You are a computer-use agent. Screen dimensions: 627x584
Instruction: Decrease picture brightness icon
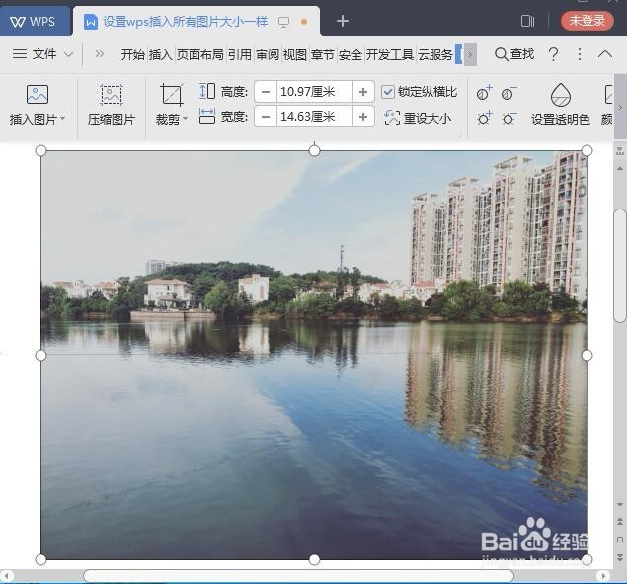click(x=509, y=118)
